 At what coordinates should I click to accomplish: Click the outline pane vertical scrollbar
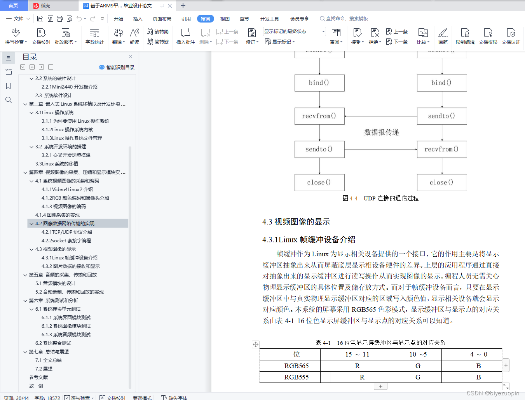[130, 267]
